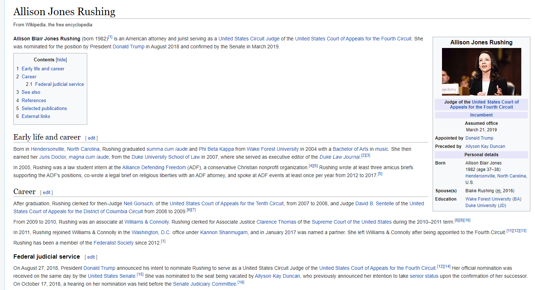
Task: Open Duke University link in infobox
Action: click(481, 206)
